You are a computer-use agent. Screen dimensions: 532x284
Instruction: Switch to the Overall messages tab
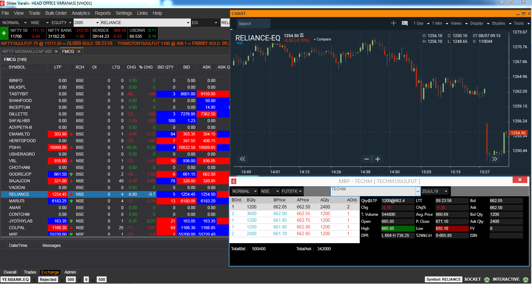pos(10,272)
